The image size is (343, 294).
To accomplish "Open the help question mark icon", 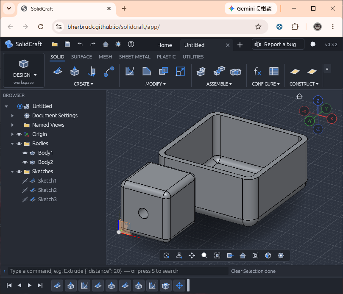I will (x=131, y=44).
